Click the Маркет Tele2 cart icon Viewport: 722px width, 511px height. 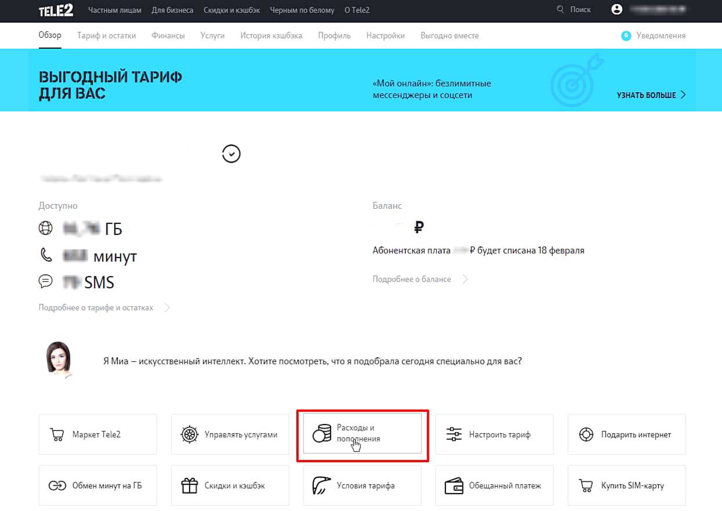[57, 434]
